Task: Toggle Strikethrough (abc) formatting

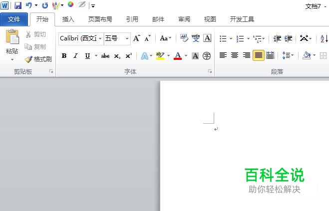Action: point(105,56)
